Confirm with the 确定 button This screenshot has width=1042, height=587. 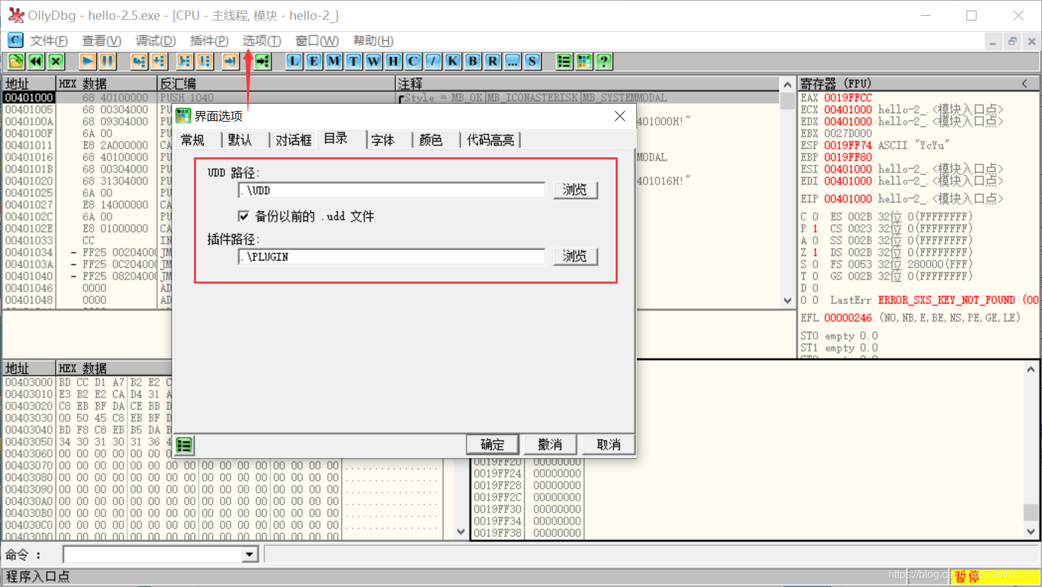point(492,444)
